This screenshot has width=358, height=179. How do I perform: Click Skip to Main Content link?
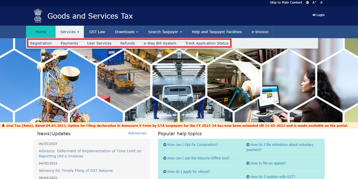pos(286,3)
